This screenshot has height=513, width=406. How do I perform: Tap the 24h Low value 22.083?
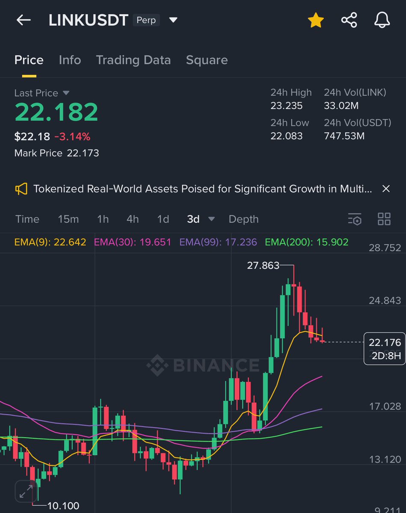pos(287,136)
